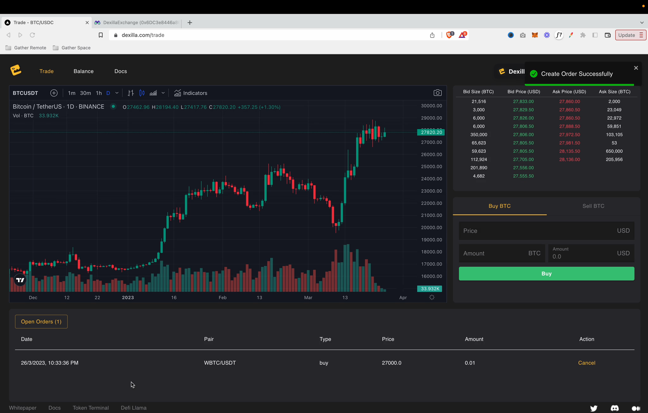648x413 pixels.
Task: Select the 1h timeframe
Action: pos(99,93)
